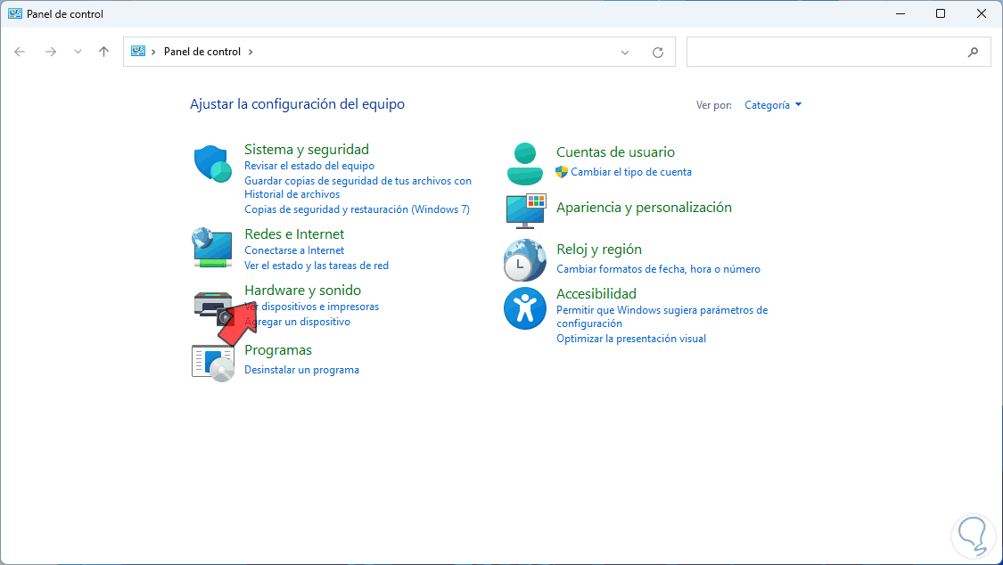Screen dimensions: 1003x565
Task: Select the Panel de control breadcrumb
Action: 202,52
